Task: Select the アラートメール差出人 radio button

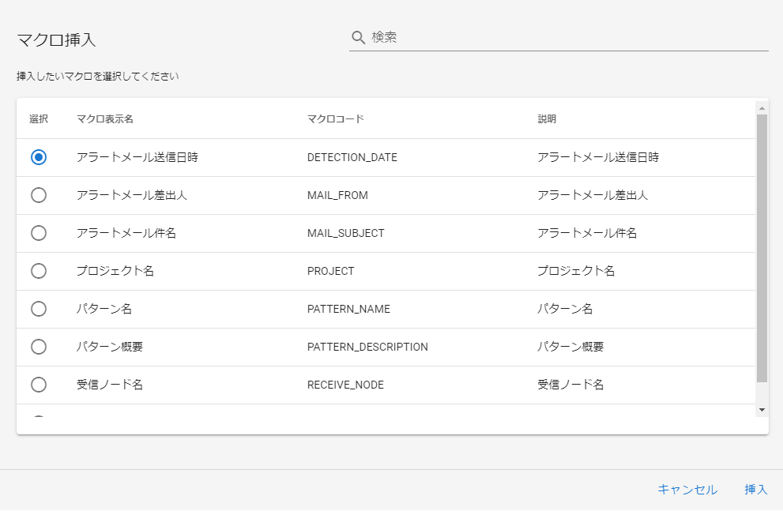Action: point(39,195)
